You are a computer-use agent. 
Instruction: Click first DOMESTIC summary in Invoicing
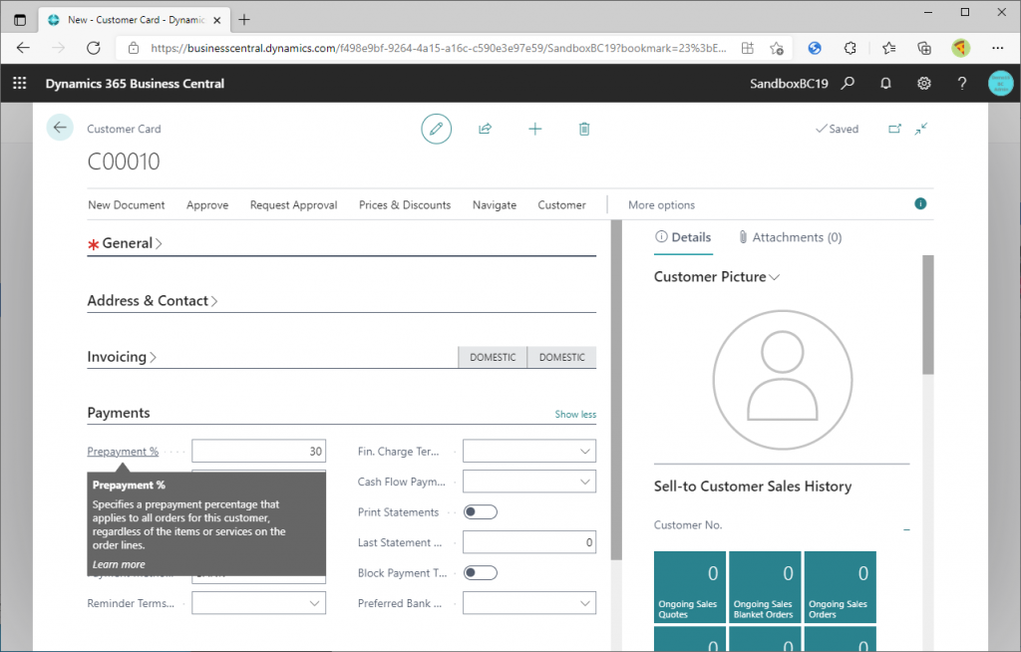[493, 357]
